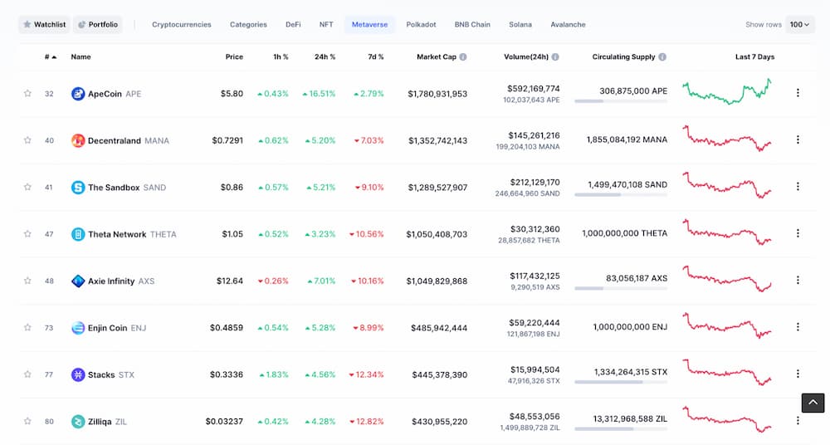Favorite Axie Infinity with the star
The image size is (830, 445).
tap(27, 281)
